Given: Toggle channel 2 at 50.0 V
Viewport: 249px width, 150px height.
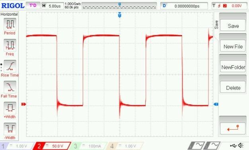Looking at the screenshot, I should [x=52, y=146].
